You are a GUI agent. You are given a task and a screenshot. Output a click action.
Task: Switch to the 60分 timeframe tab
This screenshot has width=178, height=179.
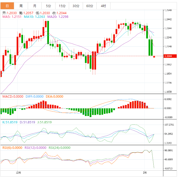90,6
